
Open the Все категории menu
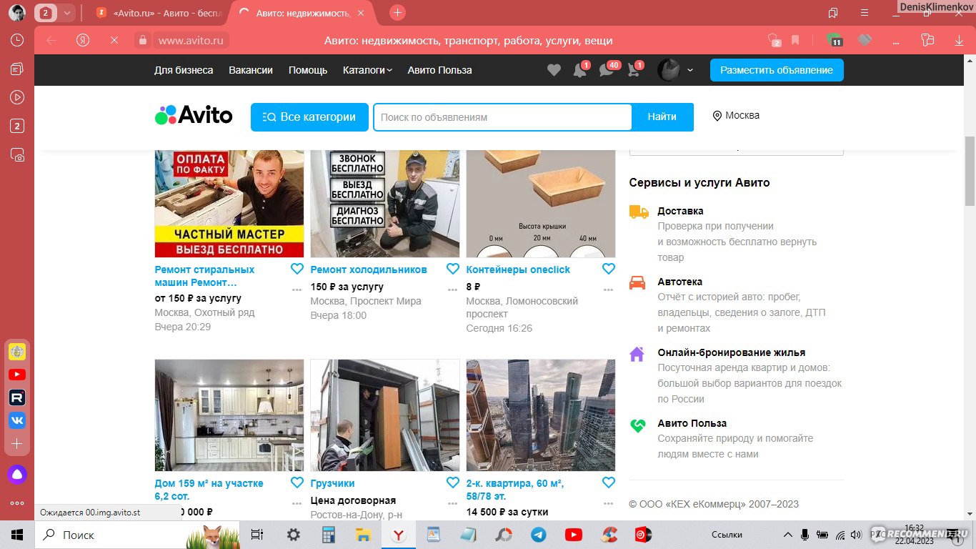[x=309, y=117]
